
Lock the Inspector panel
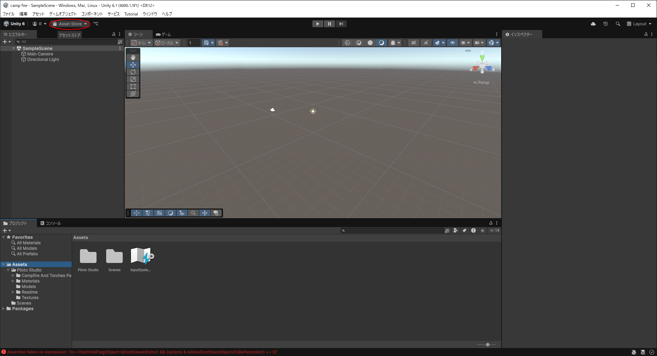coord(646,34)
